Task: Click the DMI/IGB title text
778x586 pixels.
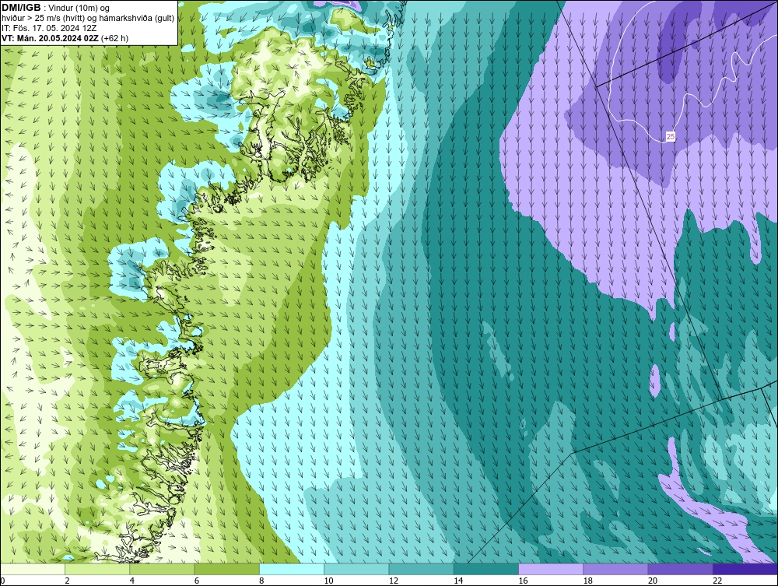Action: [x=21, y=8]
